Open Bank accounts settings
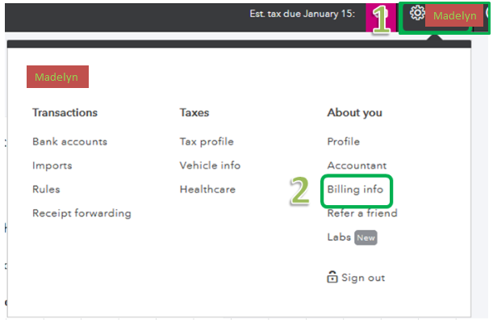 70,141
